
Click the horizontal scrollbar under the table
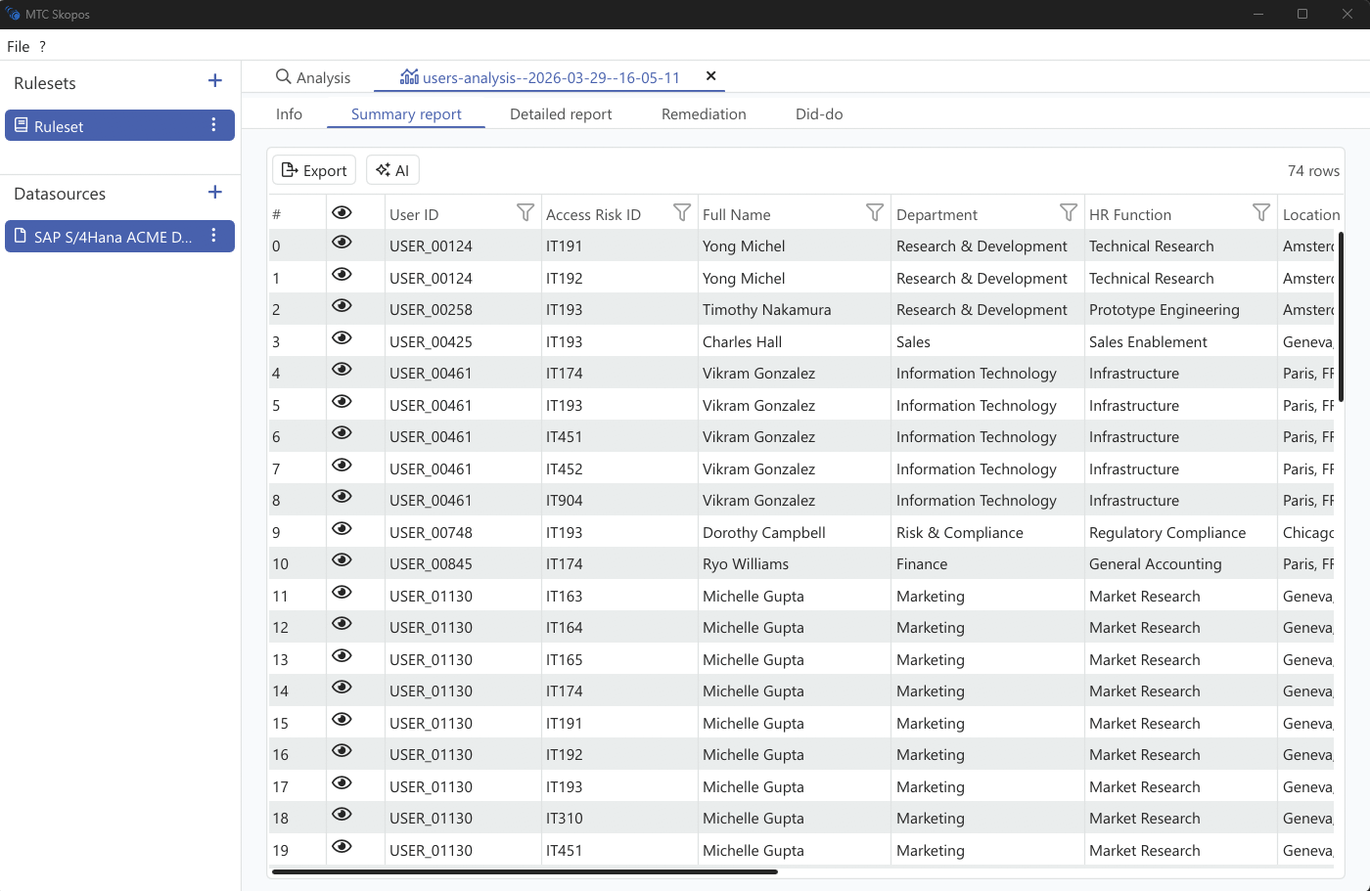pyautogui.click(x=525, y=871)
